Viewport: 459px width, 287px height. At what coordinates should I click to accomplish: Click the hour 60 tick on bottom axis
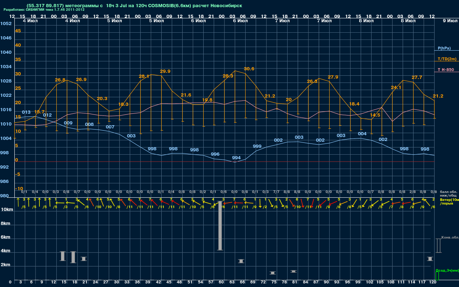click(221, 282)
